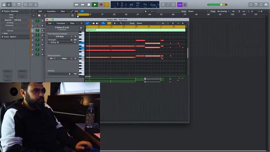The width and height of the screenshot is (270, 152).
Task: Click the global Solo S button
Action: coord(45,16)
